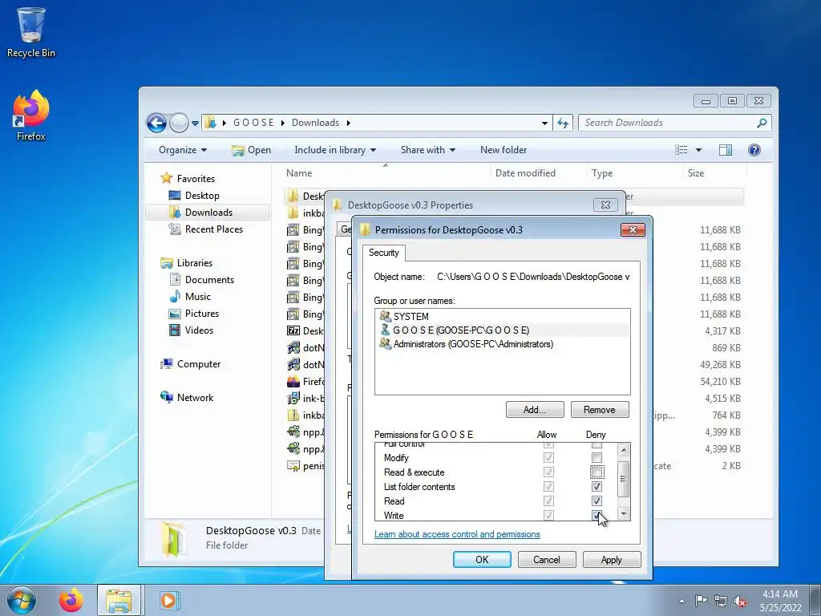The height and width of the screenshot is (616, 821).
Task: Click the refresh button beside address bar
Action: [563, 123]
